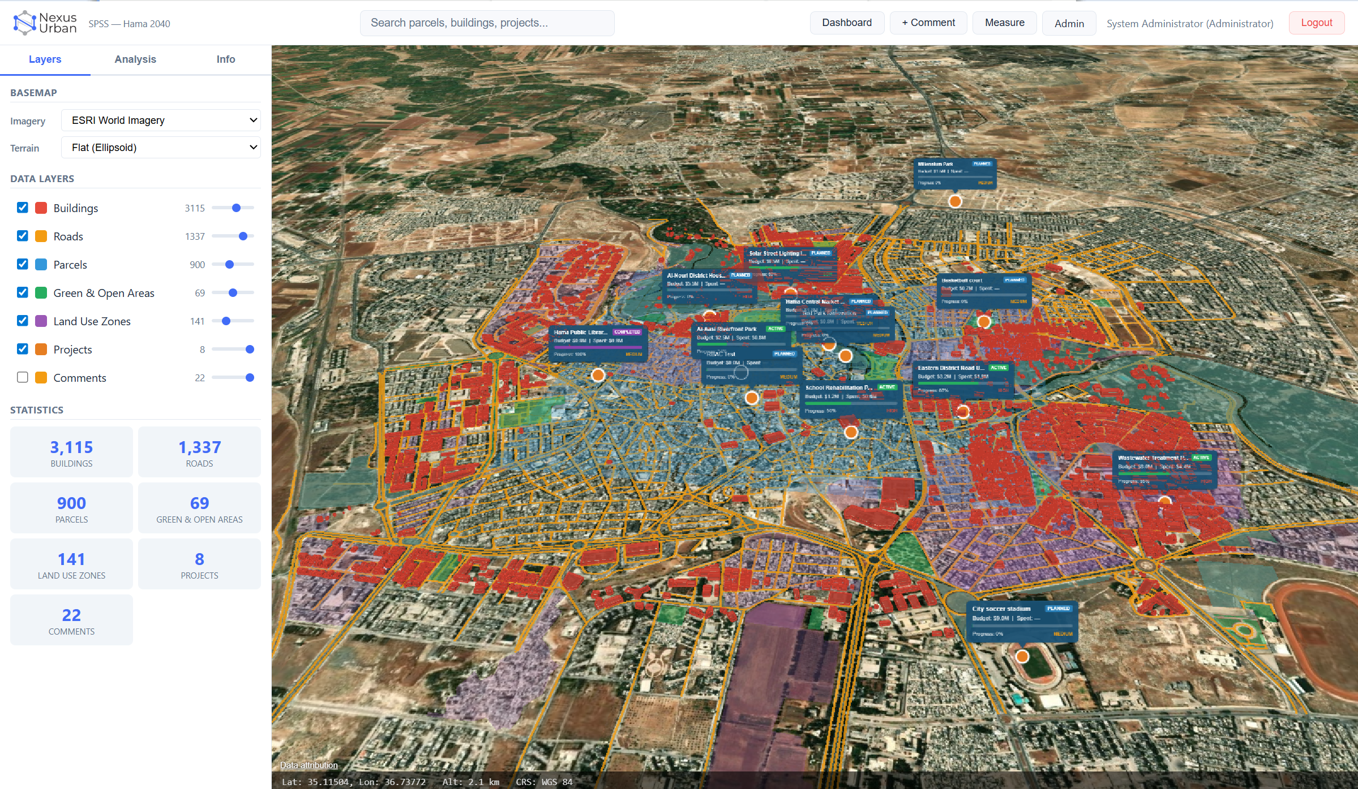Click the red Buildings color swatch
Screen dimensions: 1358x789
click(x=41, y=208)
